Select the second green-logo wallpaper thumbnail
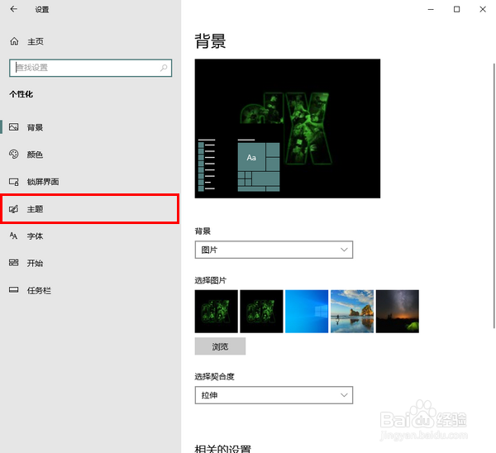 (x=261, y=312)
